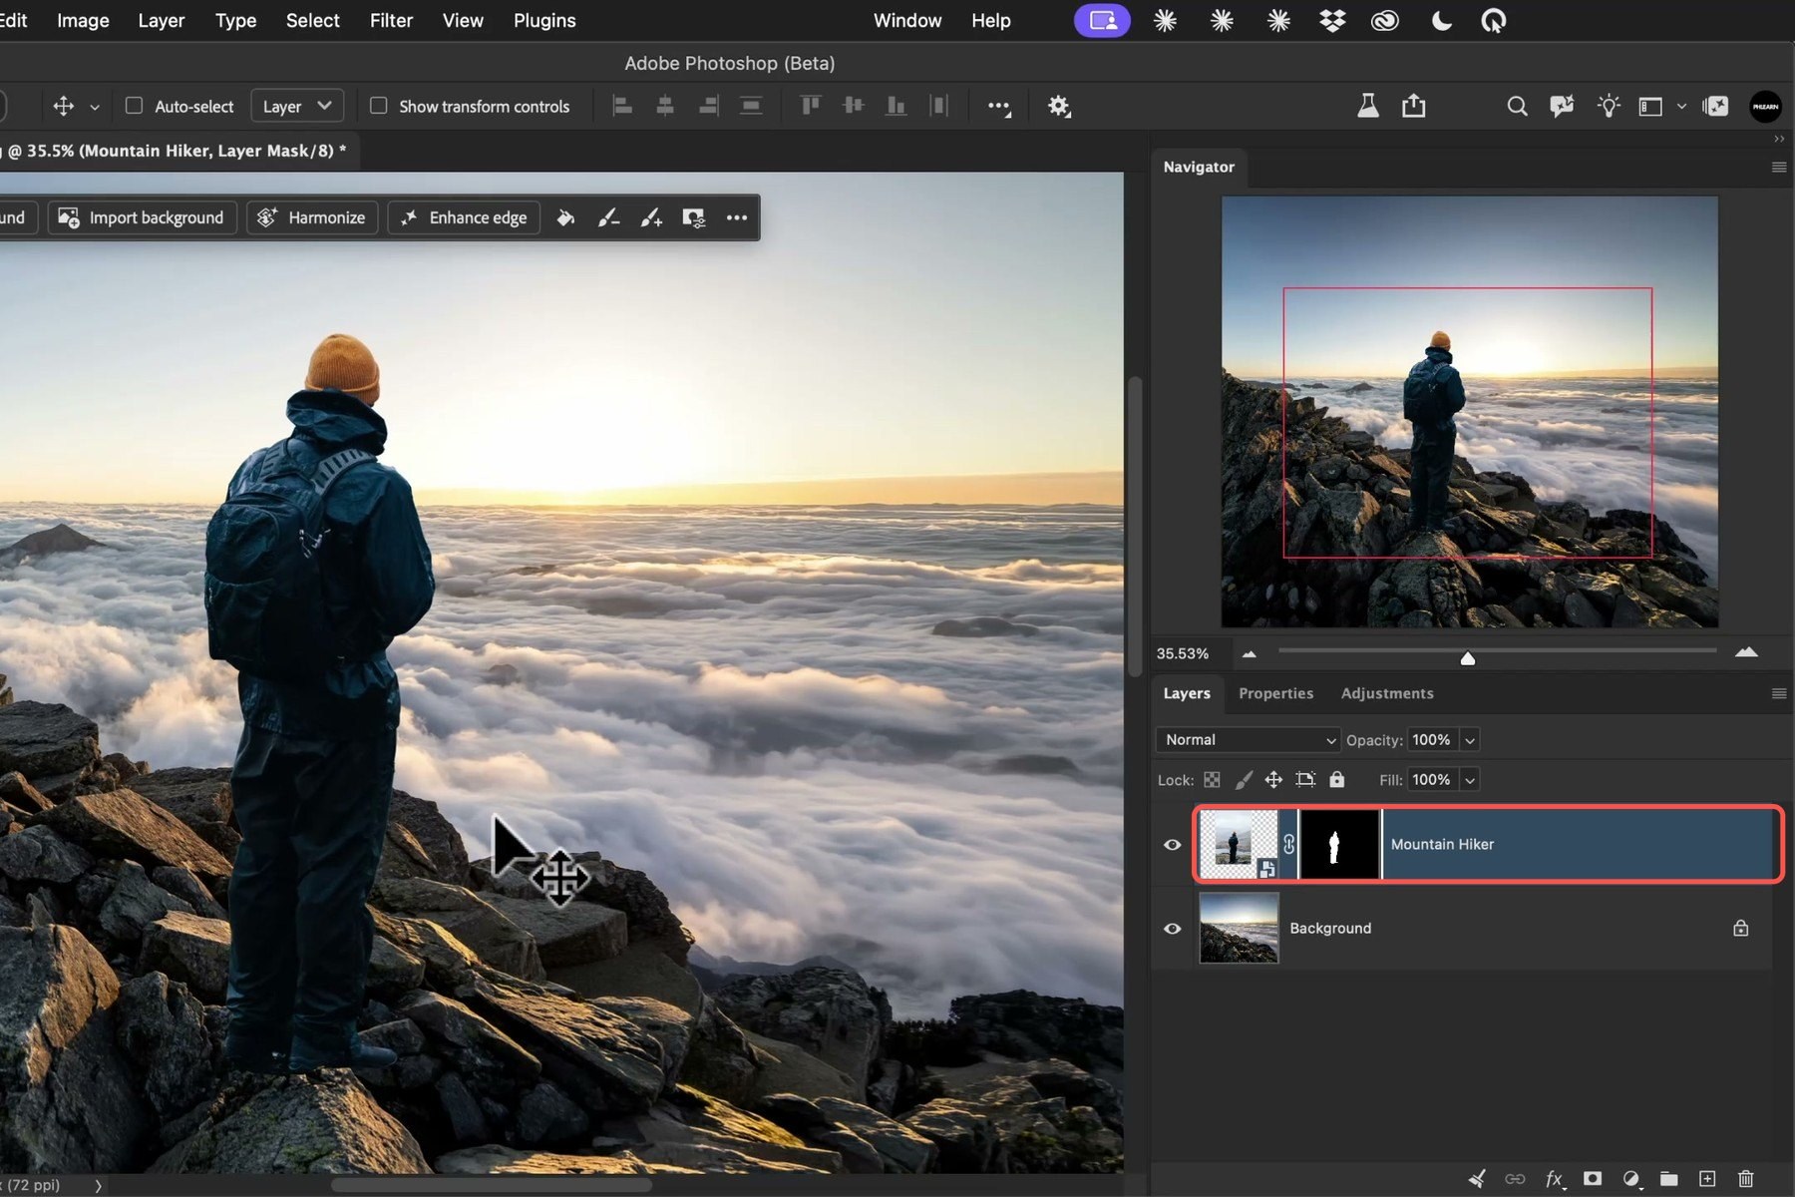Screen dimensions: 1795x1197
Task: Open the Search magnifier icon
Action: tap(1517, 106)
